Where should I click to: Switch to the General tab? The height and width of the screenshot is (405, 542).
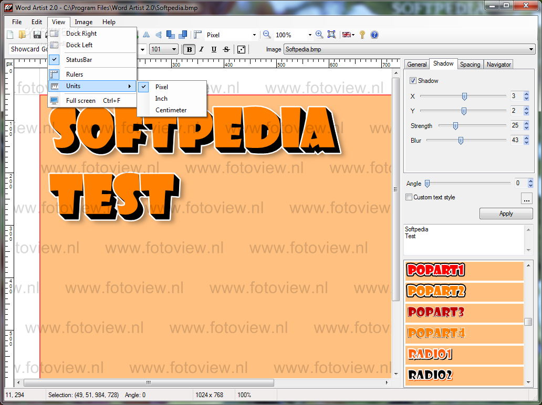coord(416,64)
